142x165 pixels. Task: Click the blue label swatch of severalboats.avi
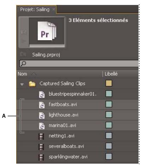pyautogui.click(x=109, y=146)
